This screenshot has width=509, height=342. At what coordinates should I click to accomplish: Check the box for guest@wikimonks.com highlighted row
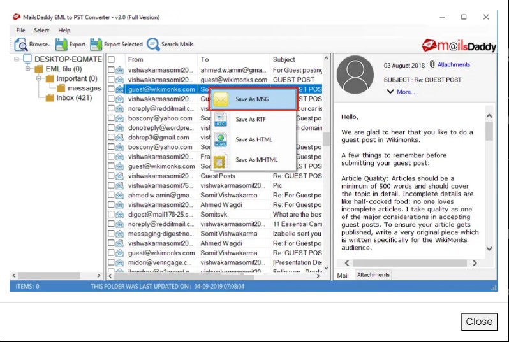(112, 89)
